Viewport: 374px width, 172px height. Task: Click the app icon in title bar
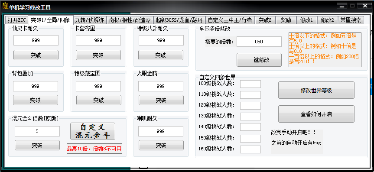click(x=5, y=6)
